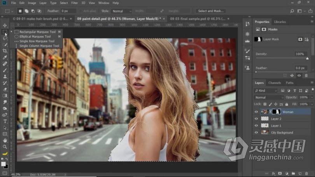Viewport: 315px width, 177px height.
Task: Select the Pen tool
Action: click(5, 115)
